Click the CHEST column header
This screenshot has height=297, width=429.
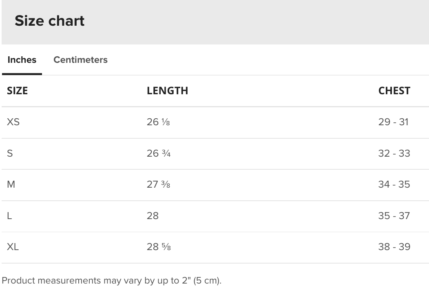[x=394, y=91]
